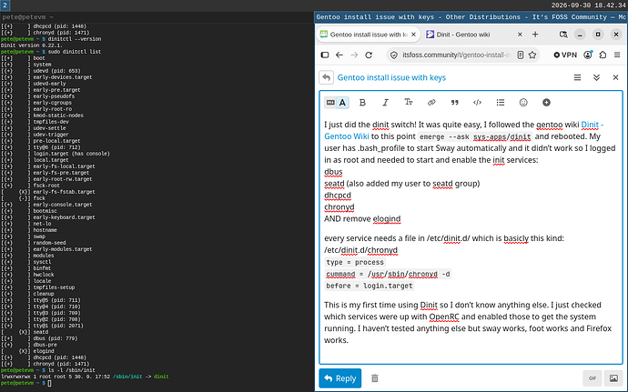Open the extensions menu
Image resolution: width=628 pixels, height=392 pixels.
click(x=603, y=55)
